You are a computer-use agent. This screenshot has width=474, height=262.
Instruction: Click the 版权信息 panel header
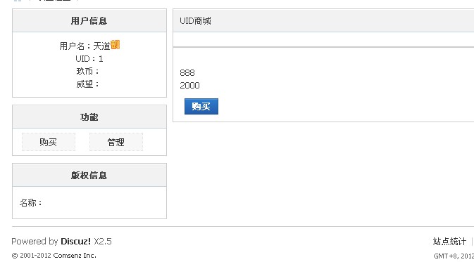click(89, 175)
